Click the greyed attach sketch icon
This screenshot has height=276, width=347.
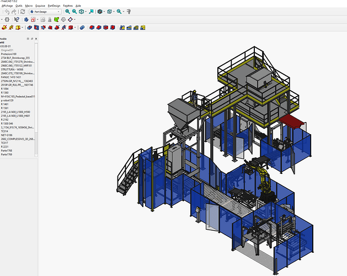pos(43,20)
